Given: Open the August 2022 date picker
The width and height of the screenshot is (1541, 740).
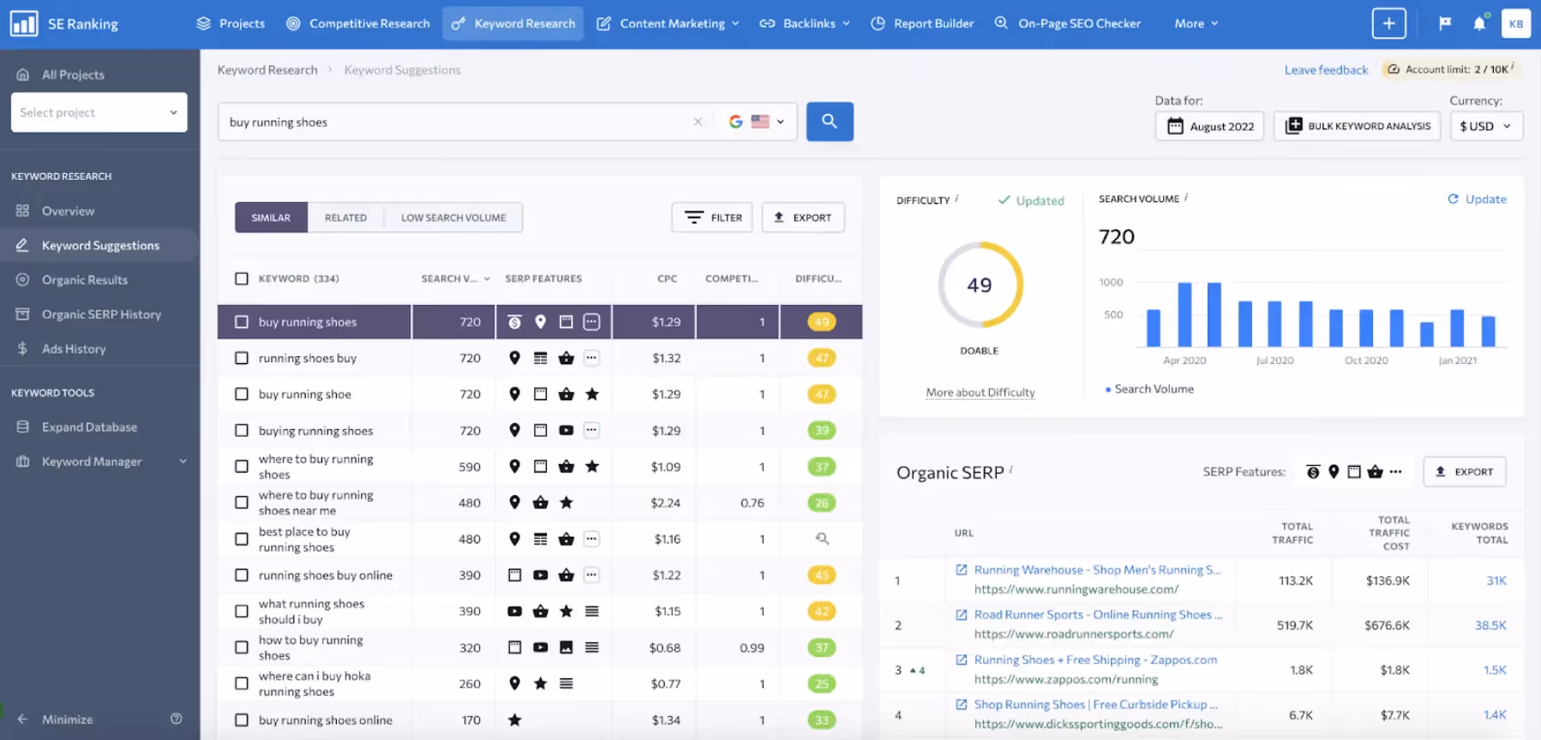Looking at the screenshot, I should point(1209,126).
